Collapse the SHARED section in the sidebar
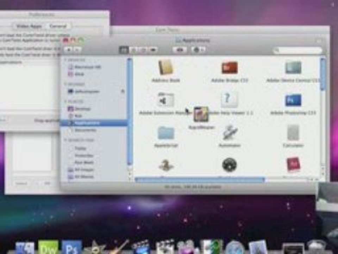Image resolution: width=338 pixels, height=254 pixels. point(65,84)
